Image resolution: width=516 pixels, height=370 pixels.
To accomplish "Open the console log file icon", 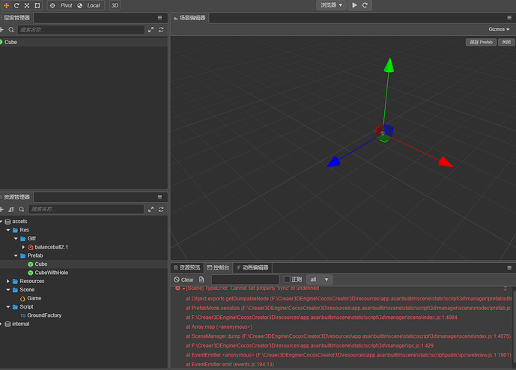I will tap(201, 279).
